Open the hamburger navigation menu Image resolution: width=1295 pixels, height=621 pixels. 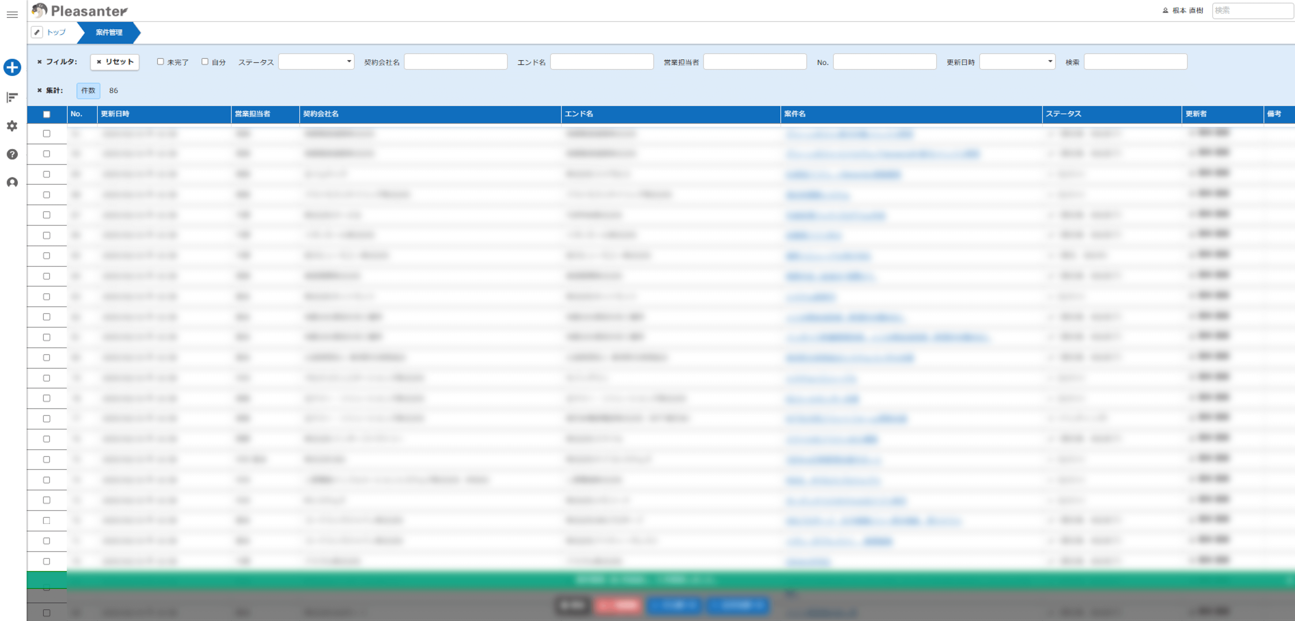coord(12,15)
